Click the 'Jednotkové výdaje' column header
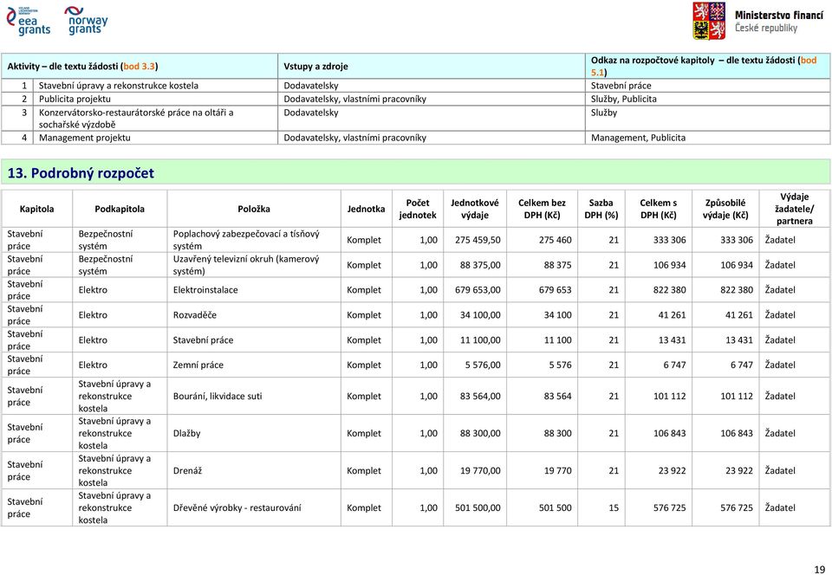This screenshot has height=575, width=832. pyautogui.click(x=475, y=209)
